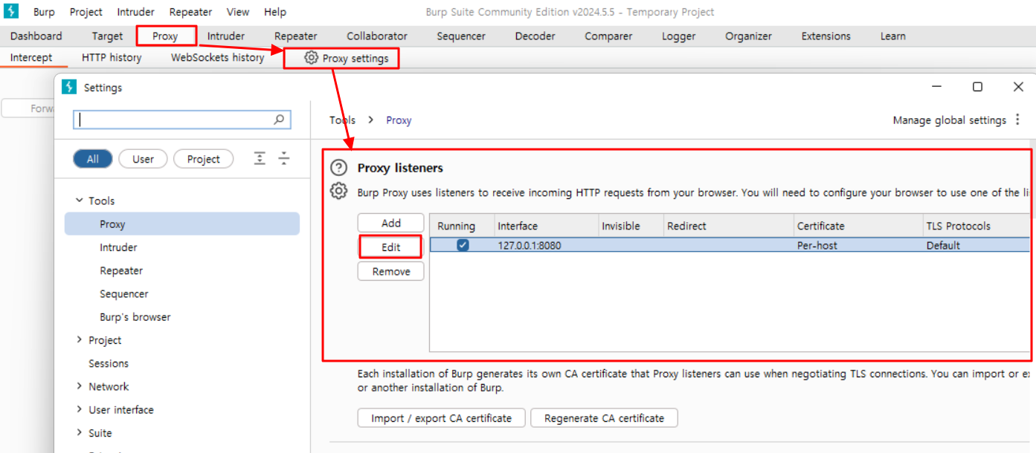Click the Per-host certificate cell
Viewport: 1036px width, 453px height.
coord(858,245)
